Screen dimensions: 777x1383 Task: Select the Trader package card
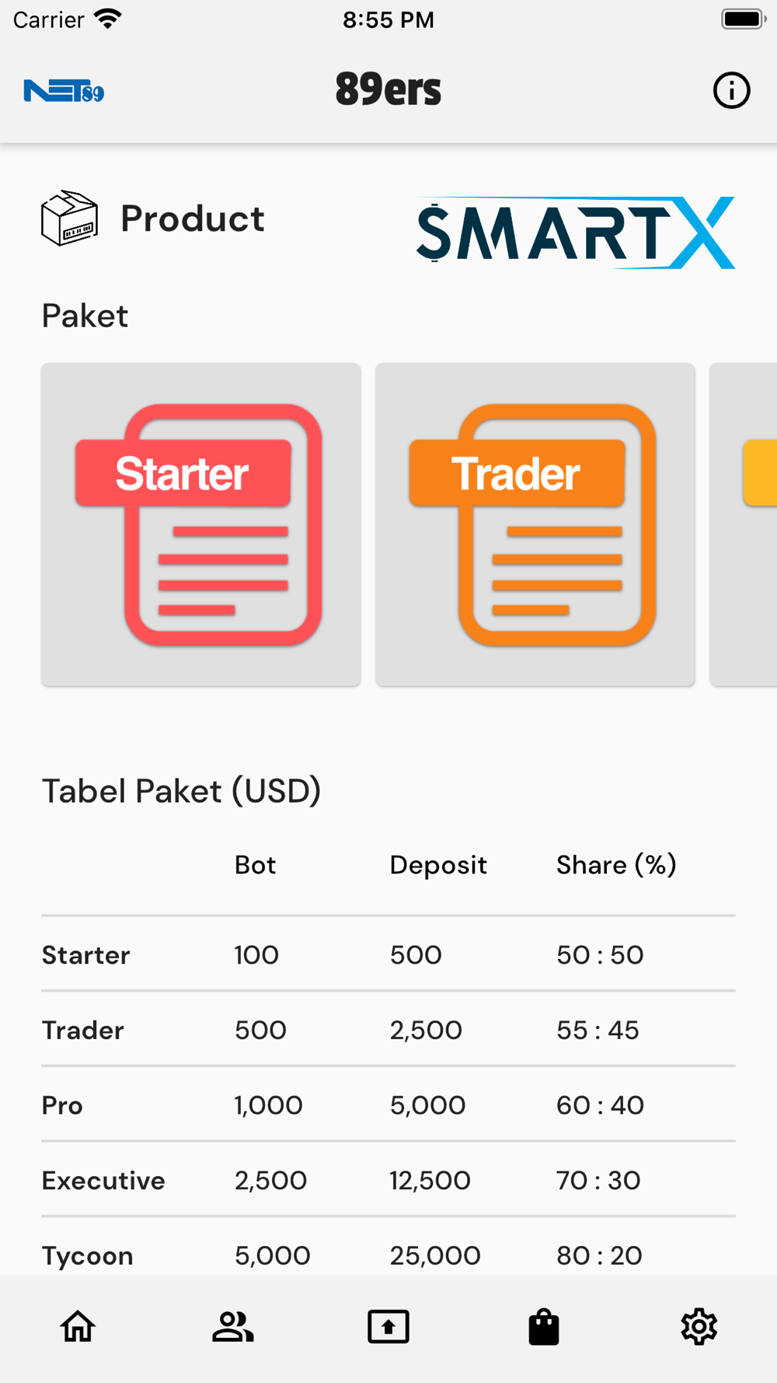(535, 524)
